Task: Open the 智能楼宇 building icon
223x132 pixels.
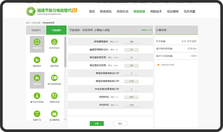Action: point(37,60)
